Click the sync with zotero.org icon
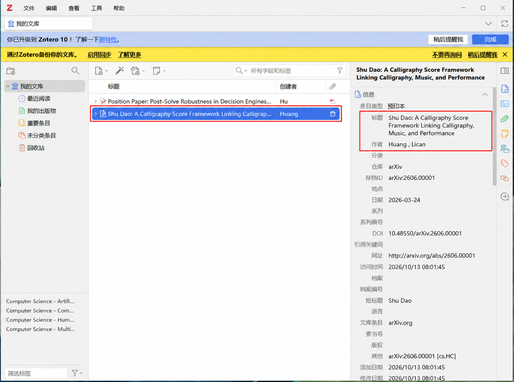The image size is (514, 382). click(x=504, y=24)
